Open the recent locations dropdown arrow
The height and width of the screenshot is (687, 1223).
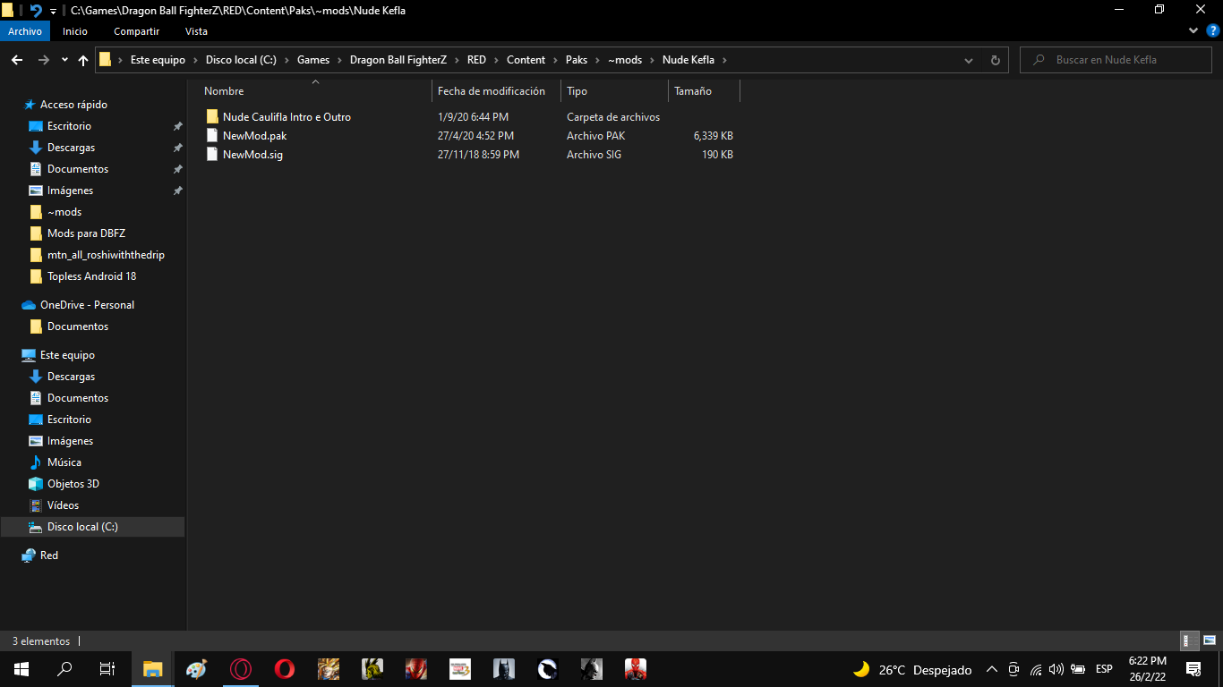tap(64, 60)
